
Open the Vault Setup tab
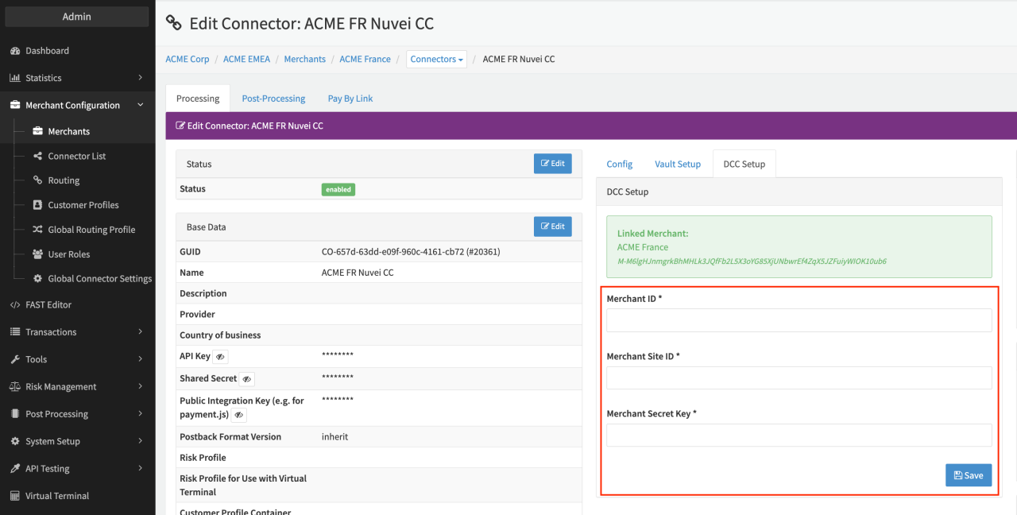tap(677, 165)
